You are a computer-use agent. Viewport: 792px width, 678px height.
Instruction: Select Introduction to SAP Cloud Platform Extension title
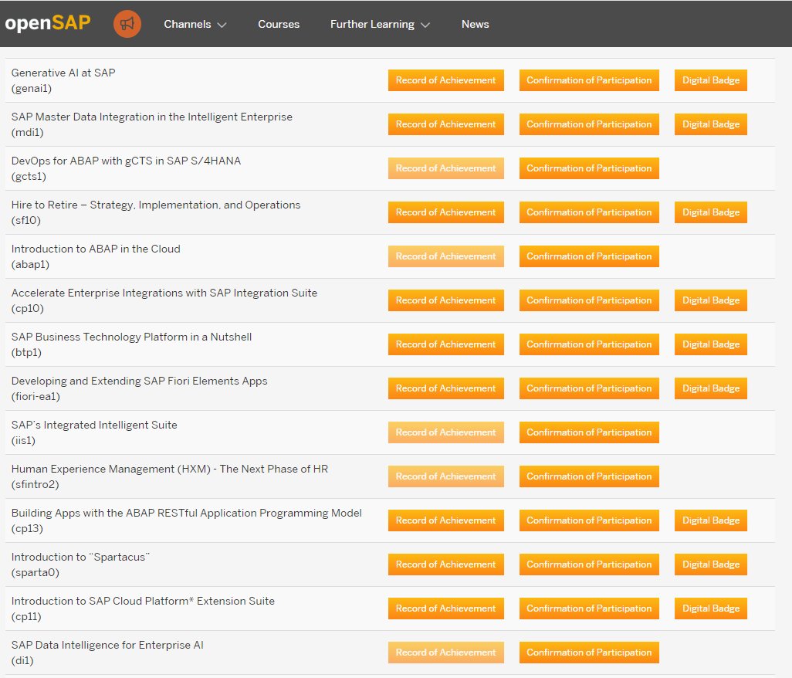pos(143,601)
